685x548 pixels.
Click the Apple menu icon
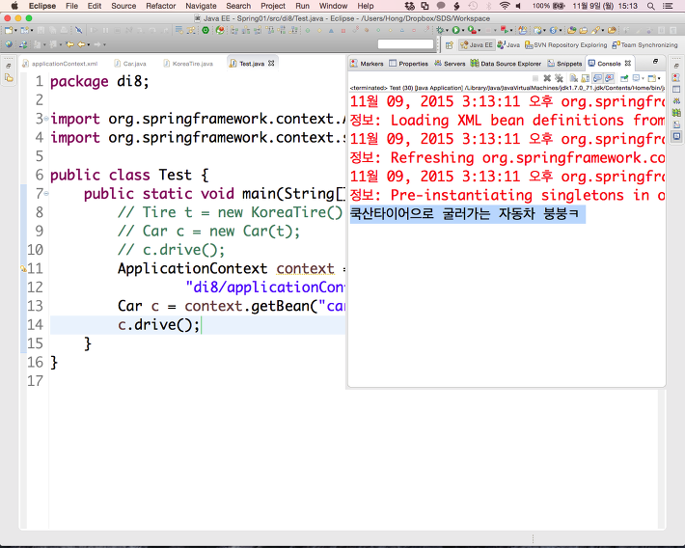pyautogui.click(x=14, y=6)
